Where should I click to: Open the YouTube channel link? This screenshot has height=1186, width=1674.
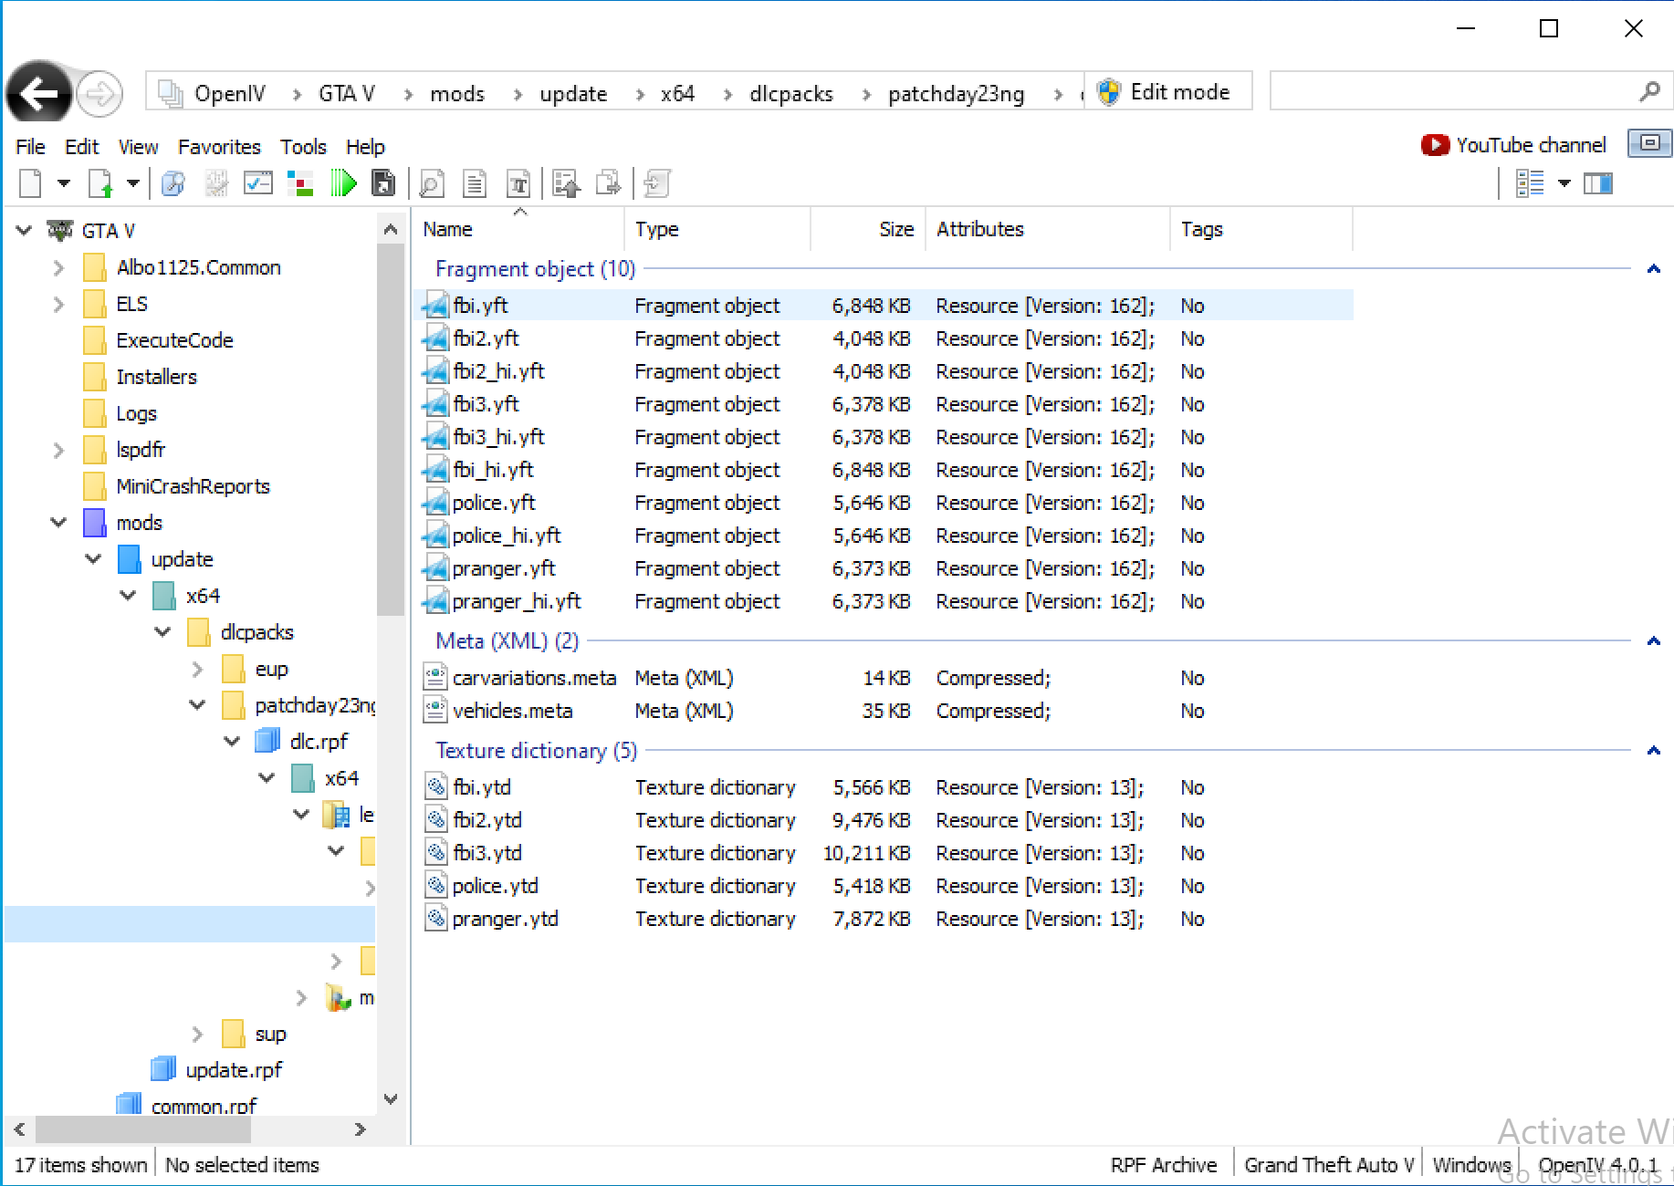point(1514,145)
